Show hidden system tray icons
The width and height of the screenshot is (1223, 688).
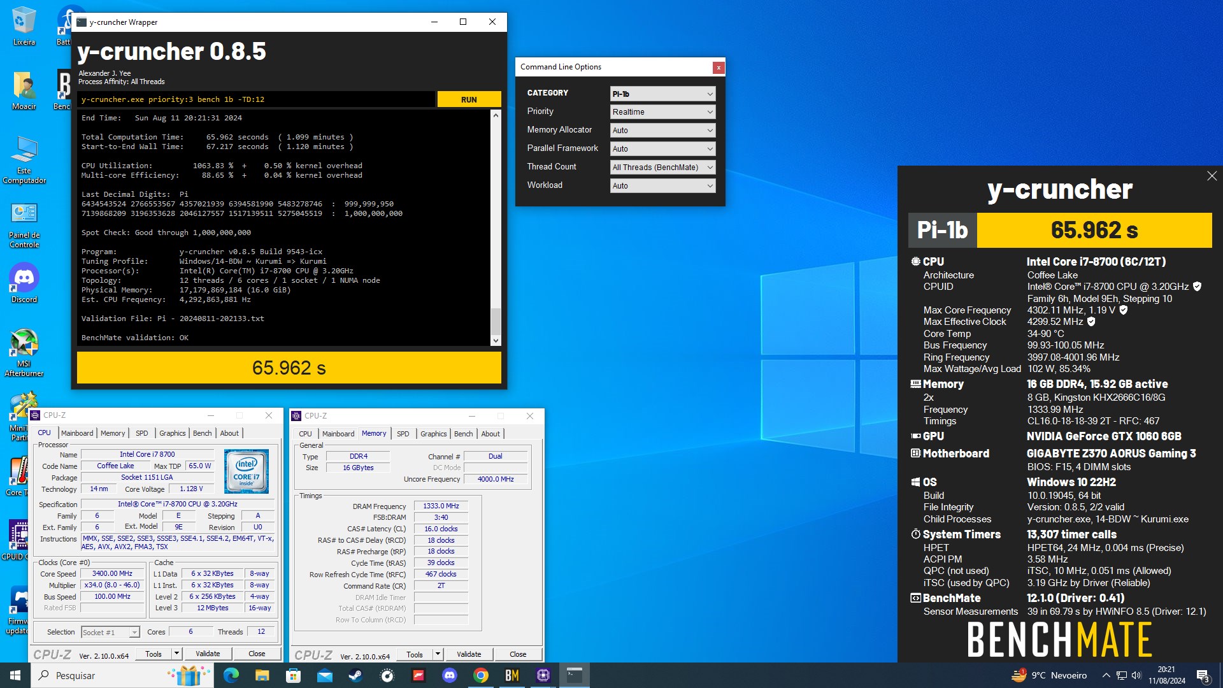tap(1106, 675)
